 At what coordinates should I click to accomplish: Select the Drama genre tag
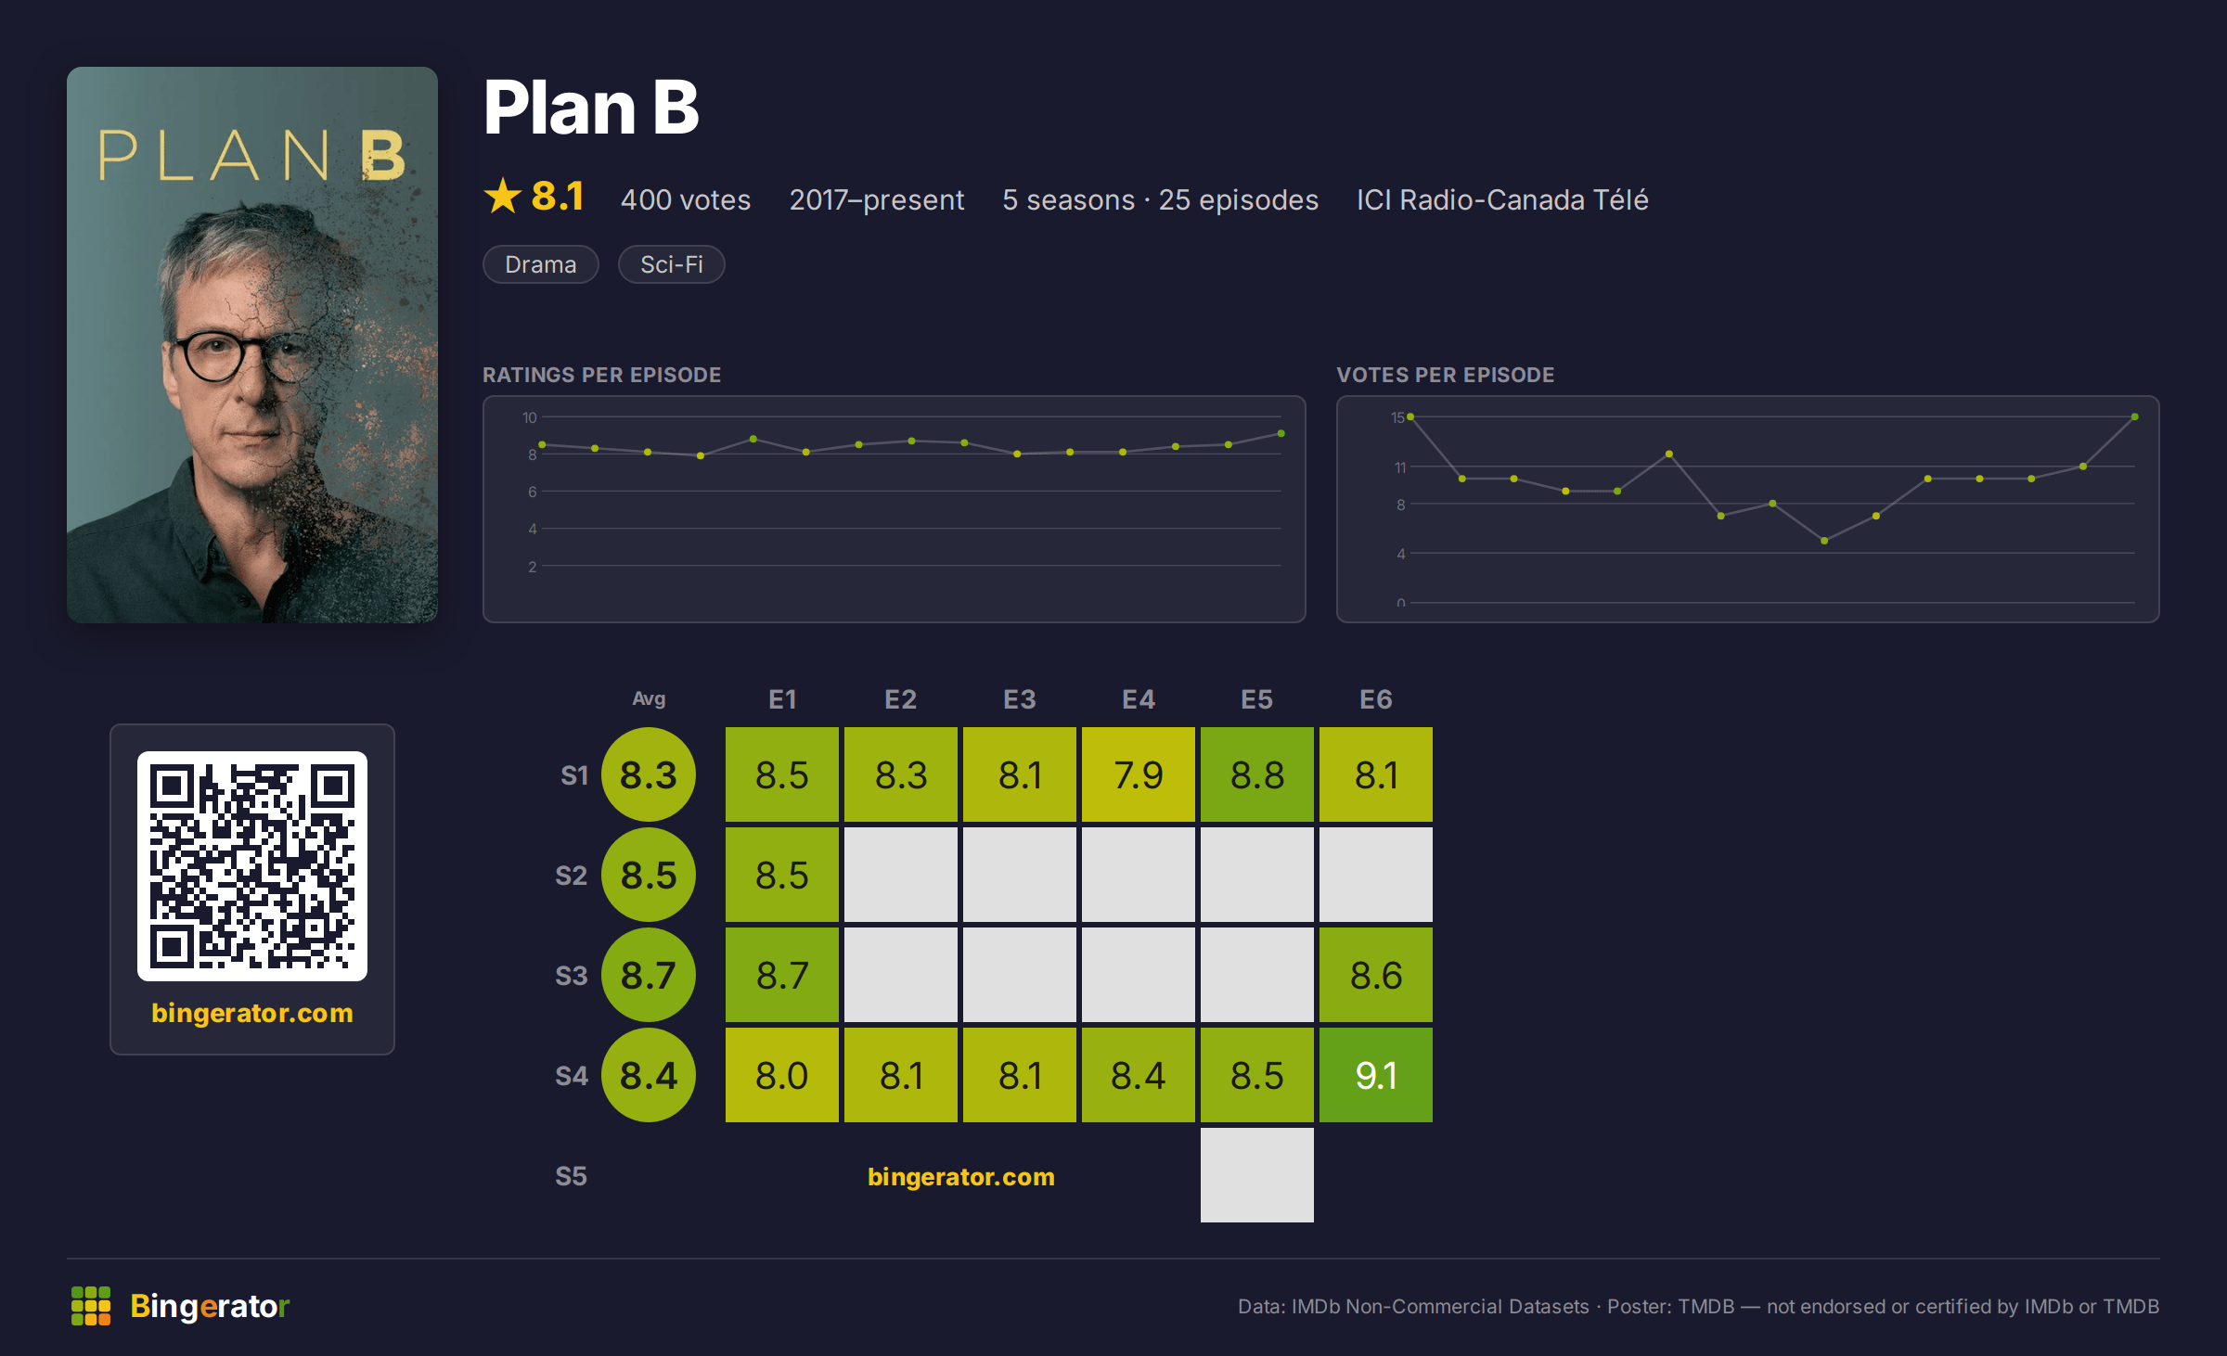(x=541, y=264)
